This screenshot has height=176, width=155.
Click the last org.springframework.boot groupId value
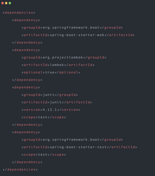pyautogui.click(x=71, y=140)
